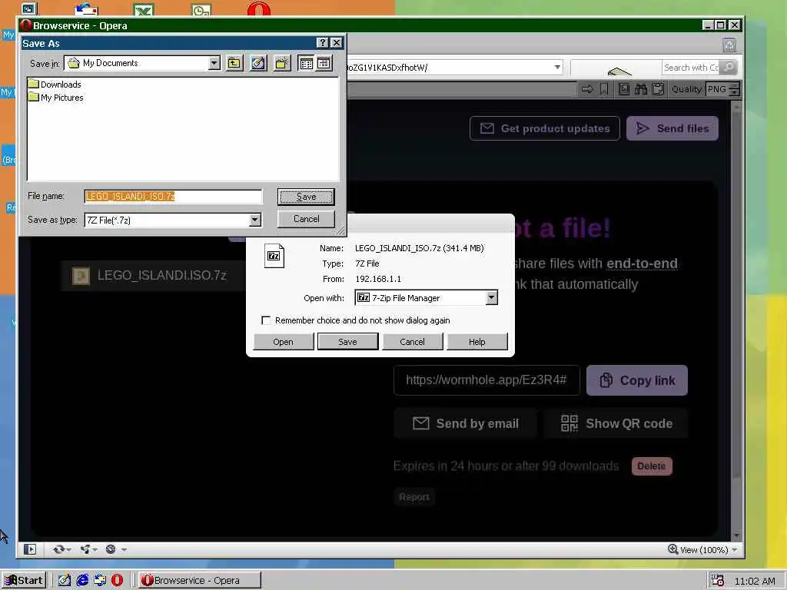Click Send by email
Viewport: 787px width, 590px height.
(465, 423)
